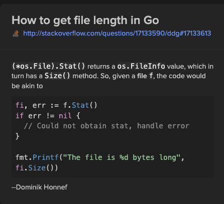Click the title How to get file length in Go

[85, 21]
